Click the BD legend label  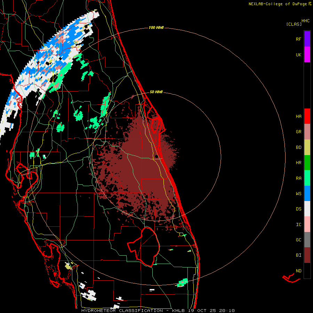(298, 147)
